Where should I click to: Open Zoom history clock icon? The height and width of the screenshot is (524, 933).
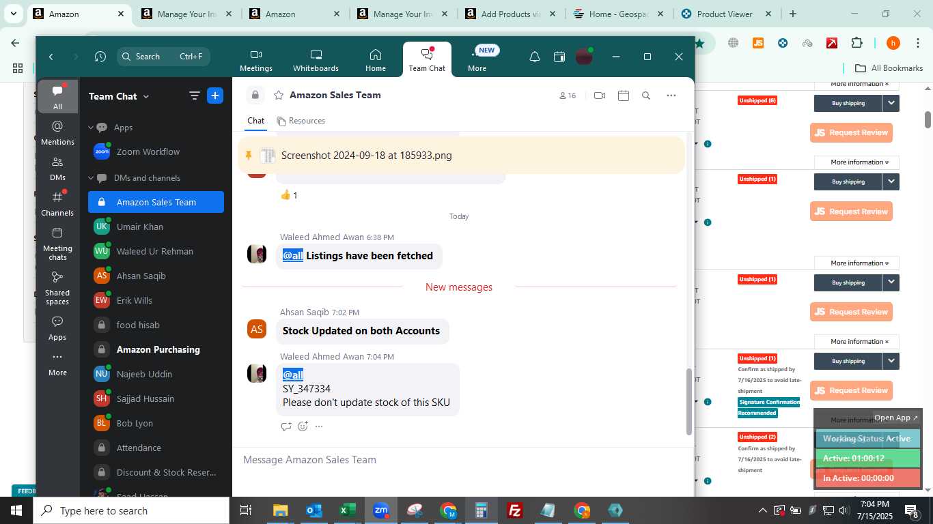coord(100,57)
